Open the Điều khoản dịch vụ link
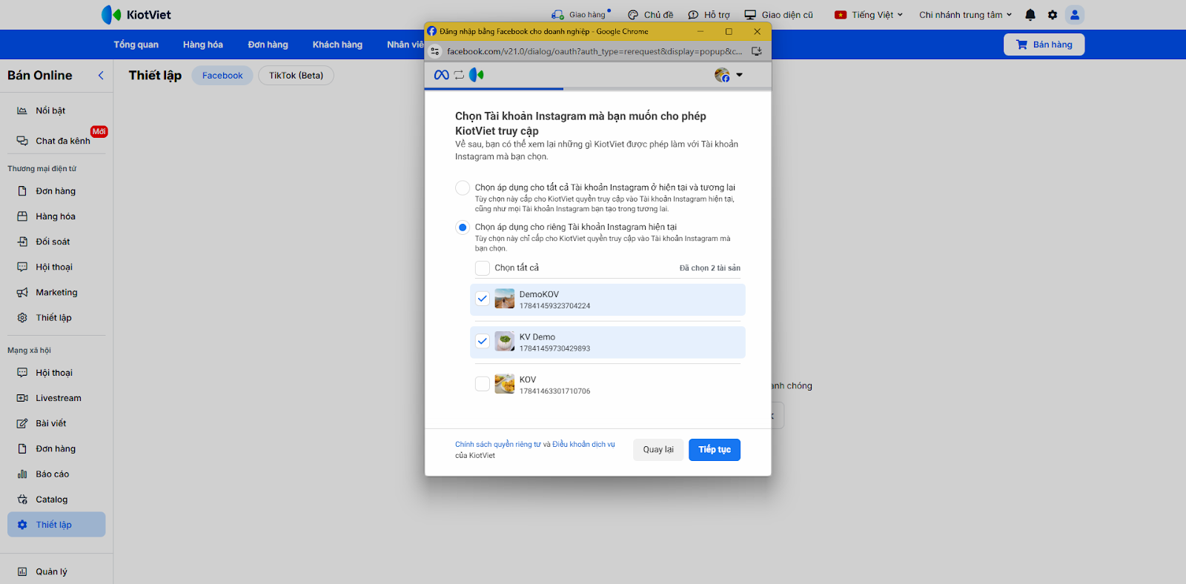 coord(583,445)
